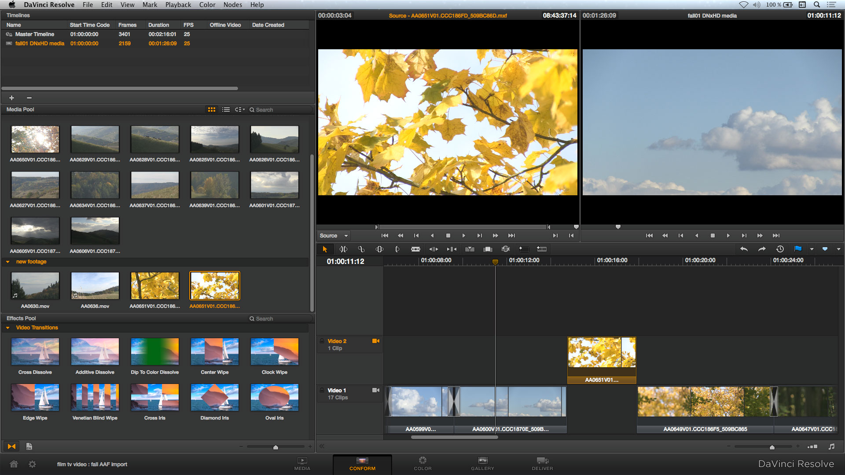Open the Source viewer mode dropdown
The height and width of the screenshot is (475, 845).
(x=334, y=236)
